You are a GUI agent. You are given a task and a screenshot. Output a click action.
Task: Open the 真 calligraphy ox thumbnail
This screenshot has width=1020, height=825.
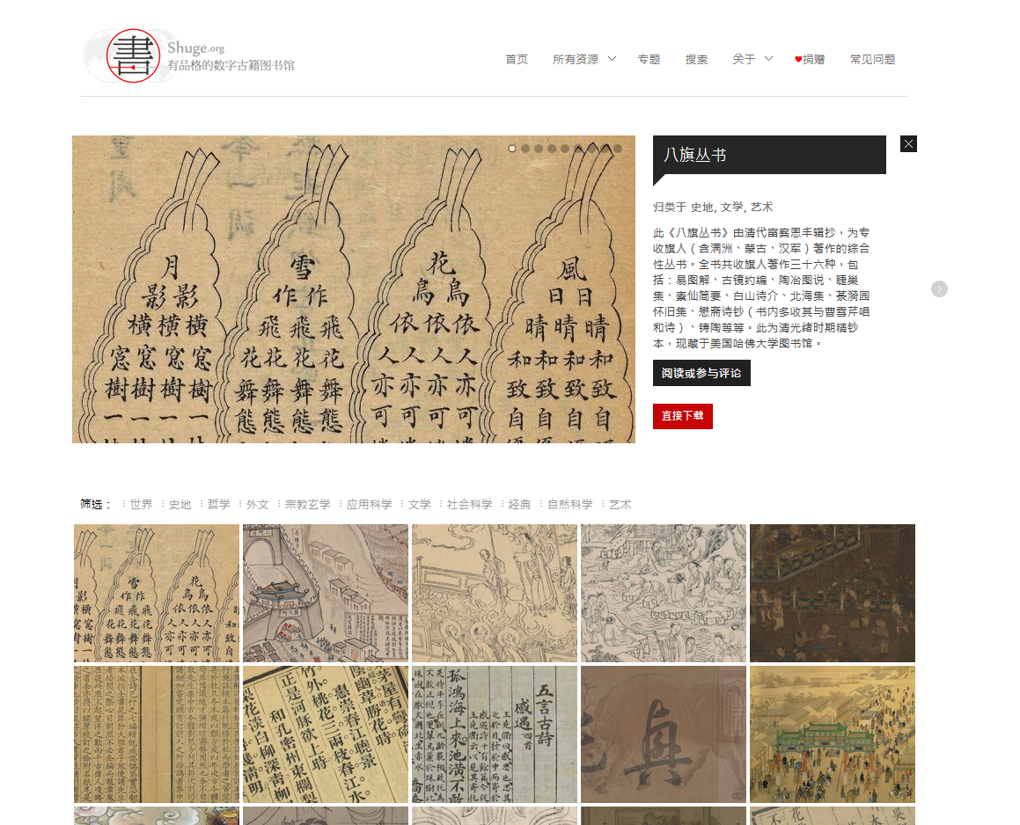point(664,734)
